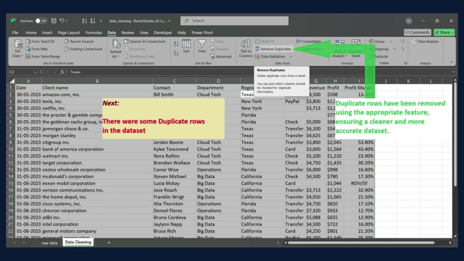
Task: Expand the Ungroup dropdown arrow
Action: [x=394, y=49]
